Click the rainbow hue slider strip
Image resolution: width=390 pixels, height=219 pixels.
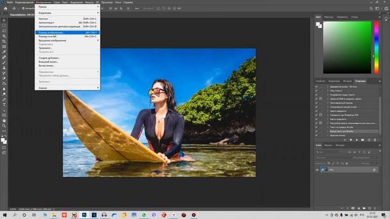[x=377, y=47]
